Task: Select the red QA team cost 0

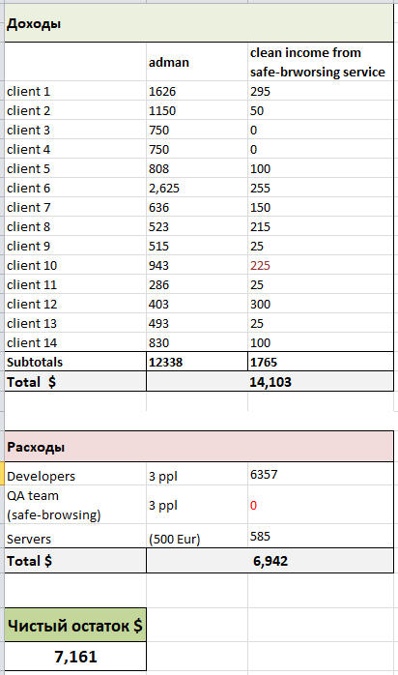Action: (x=320, y=505)
